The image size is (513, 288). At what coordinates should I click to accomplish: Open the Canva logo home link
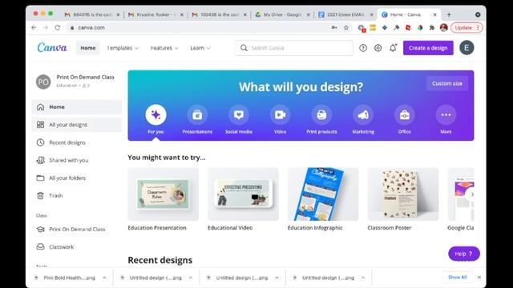tap(52, 48)
